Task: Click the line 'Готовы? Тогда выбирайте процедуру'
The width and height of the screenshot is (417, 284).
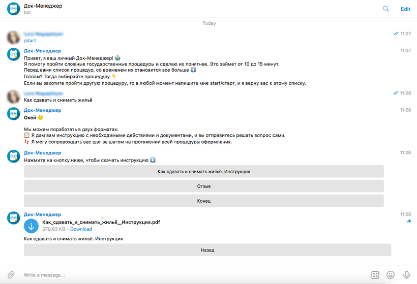Action: (x=67, y=77)
